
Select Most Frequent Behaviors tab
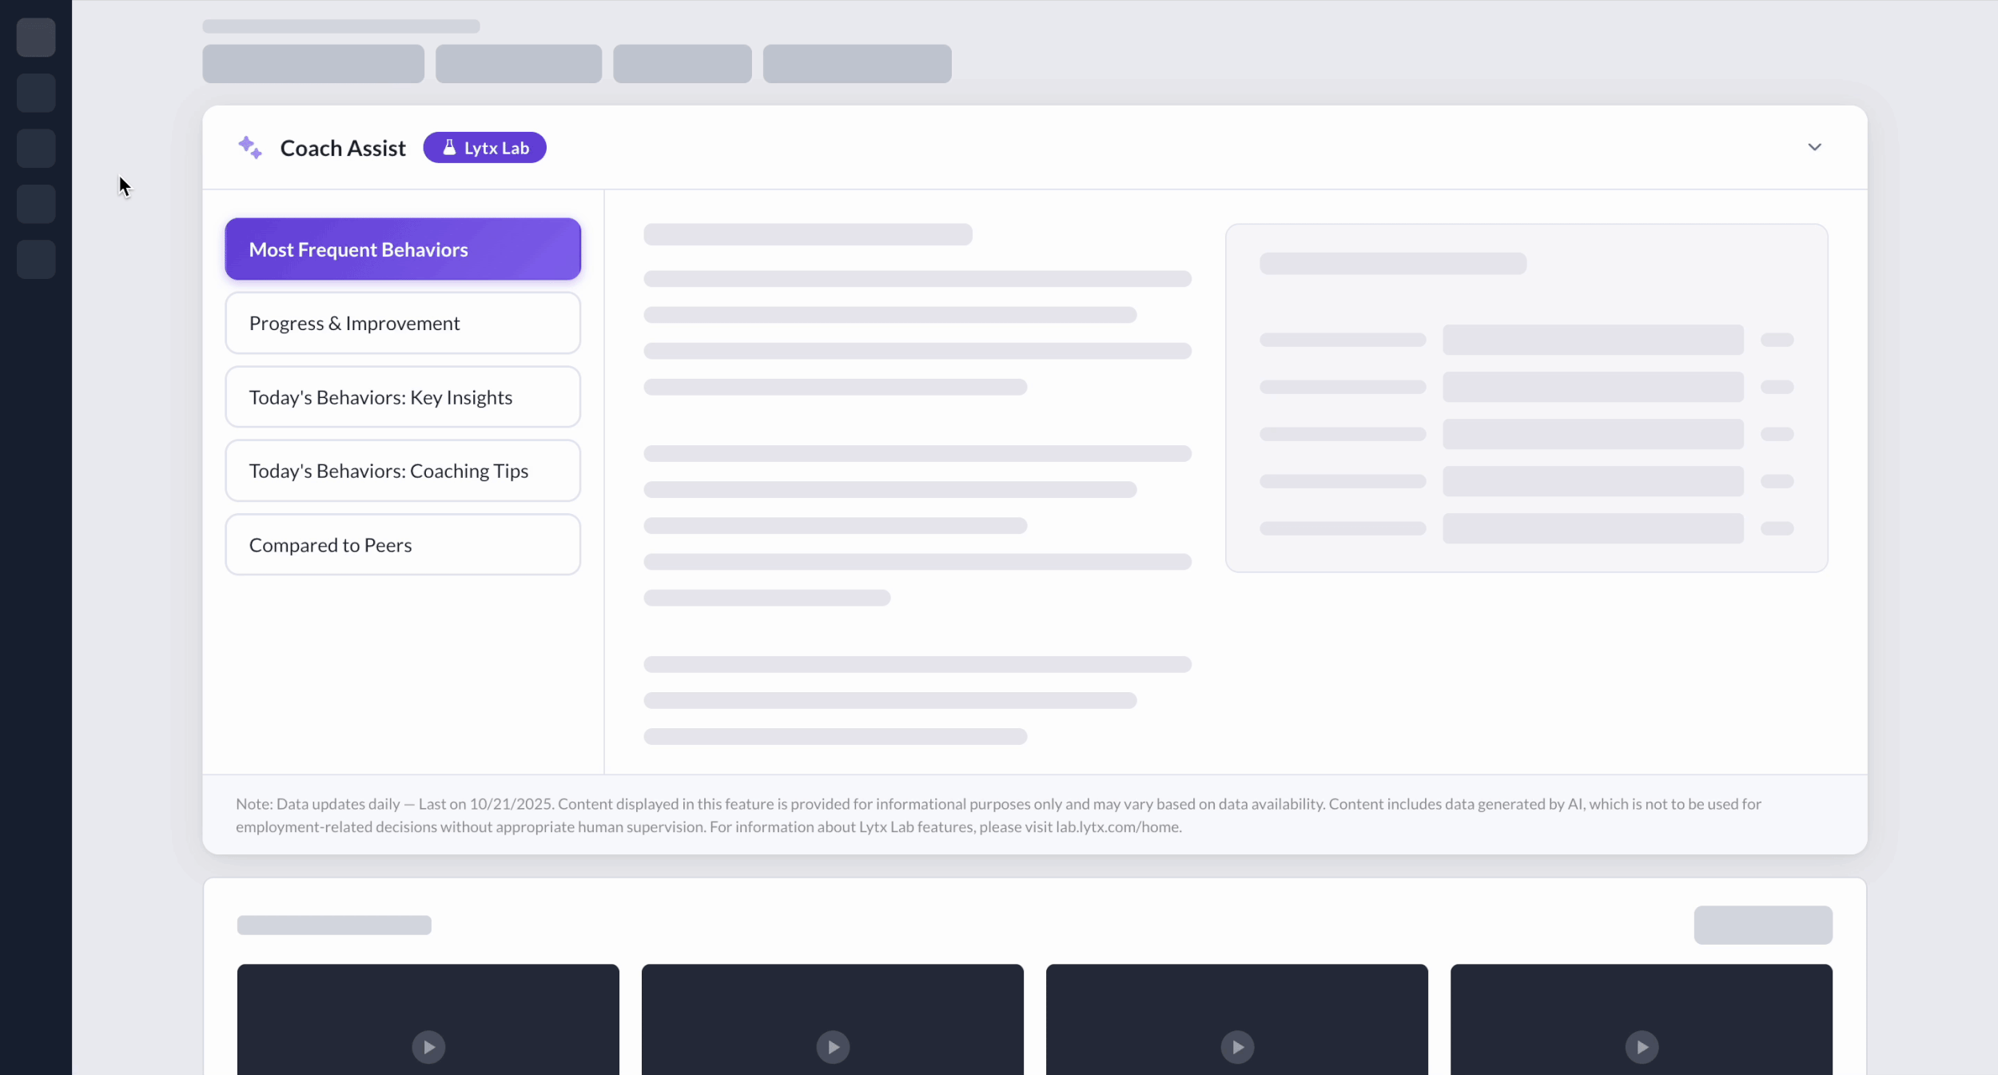click(x=403, y=249)
